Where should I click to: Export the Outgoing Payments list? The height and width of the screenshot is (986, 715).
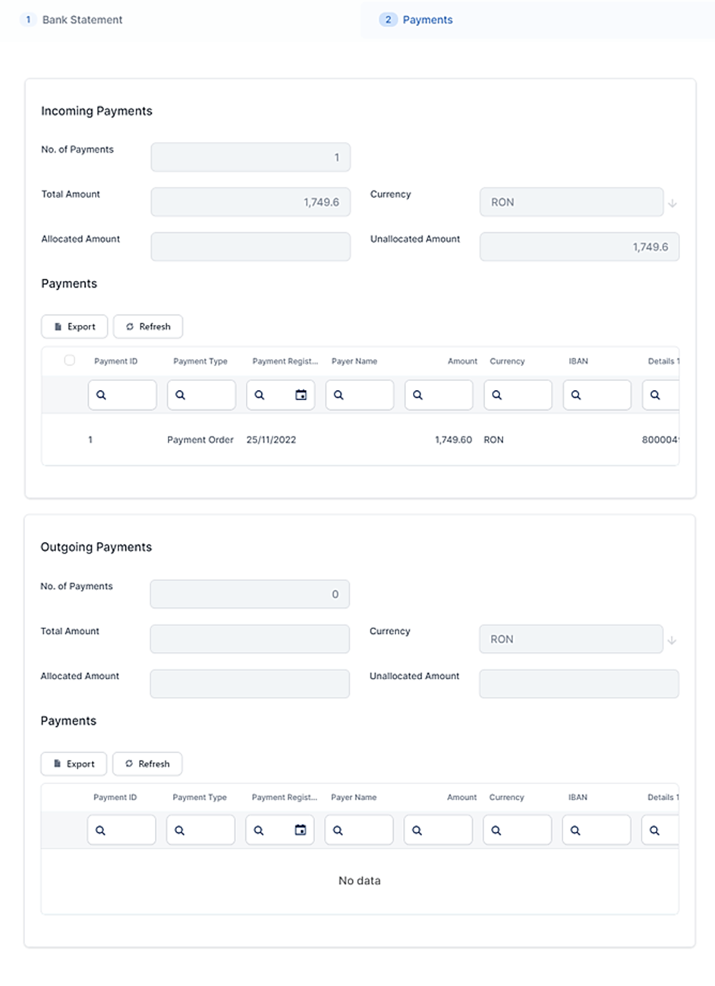(x=74, y=764)
